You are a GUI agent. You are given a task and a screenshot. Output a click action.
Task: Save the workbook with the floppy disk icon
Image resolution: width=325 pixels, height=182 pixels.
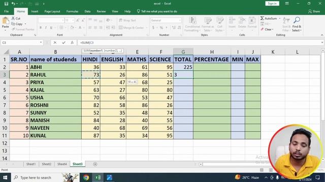point(6,4)
